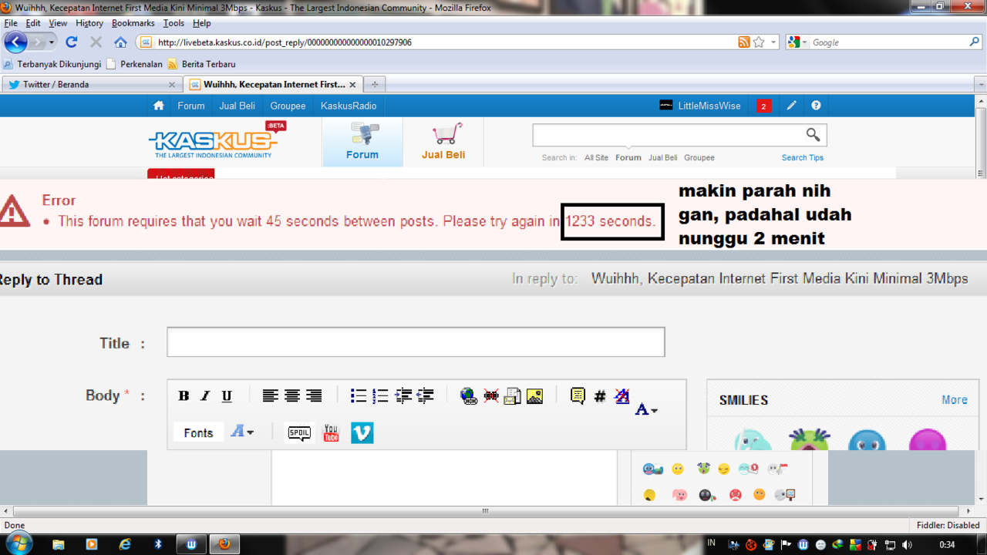Bookmark this page with the star
The width and height of the screenshot is (987, 555).
click(x=759, y=42)
